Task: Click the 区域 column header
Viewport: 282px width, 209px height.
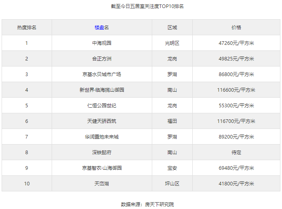Action: 172,27
